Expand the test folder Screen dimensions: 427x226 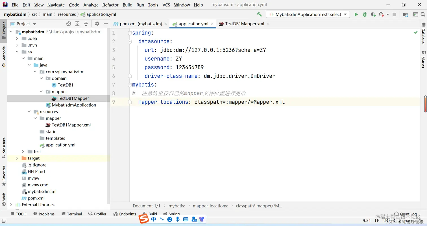(23, 152)
